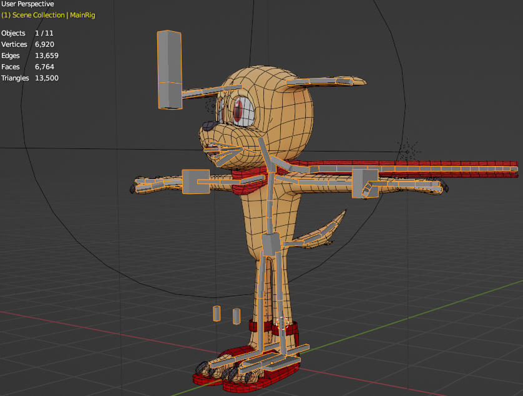Viewport: 523px width, 396px height.
Task: Click the whiskers near the muzzle
Action: (x=225, y=150)
